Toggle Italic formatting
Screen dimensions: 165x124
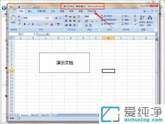[x=29, y=24]
